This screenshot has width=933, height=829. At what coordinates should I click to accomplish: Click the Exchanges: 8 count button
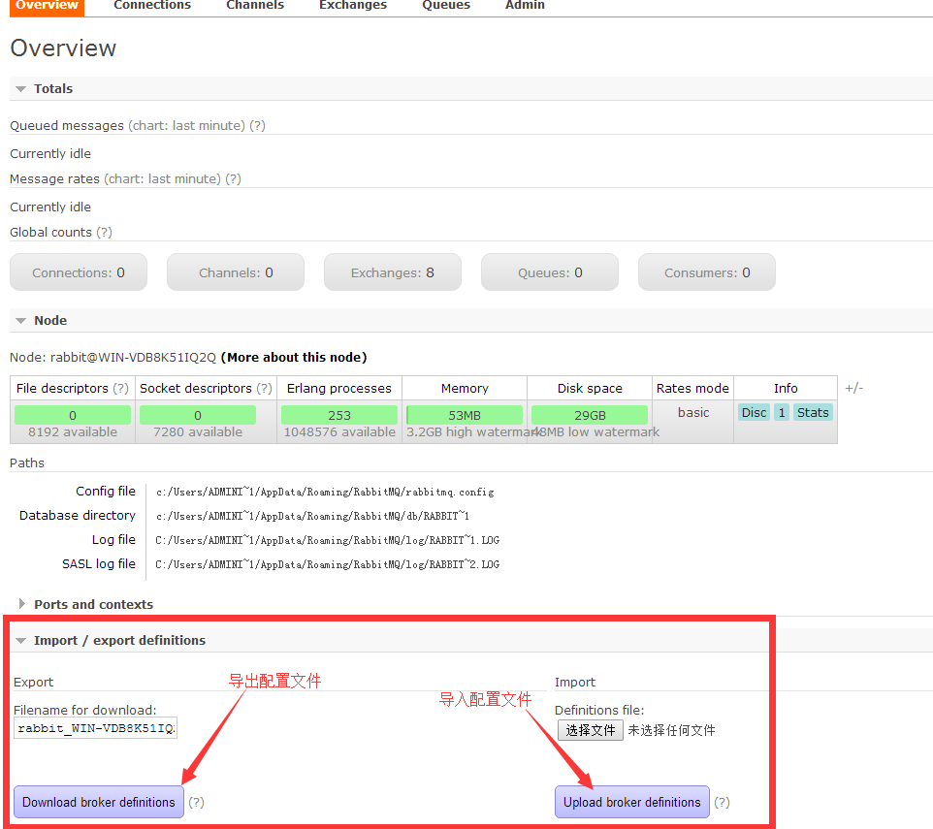(x=393, y=272)
